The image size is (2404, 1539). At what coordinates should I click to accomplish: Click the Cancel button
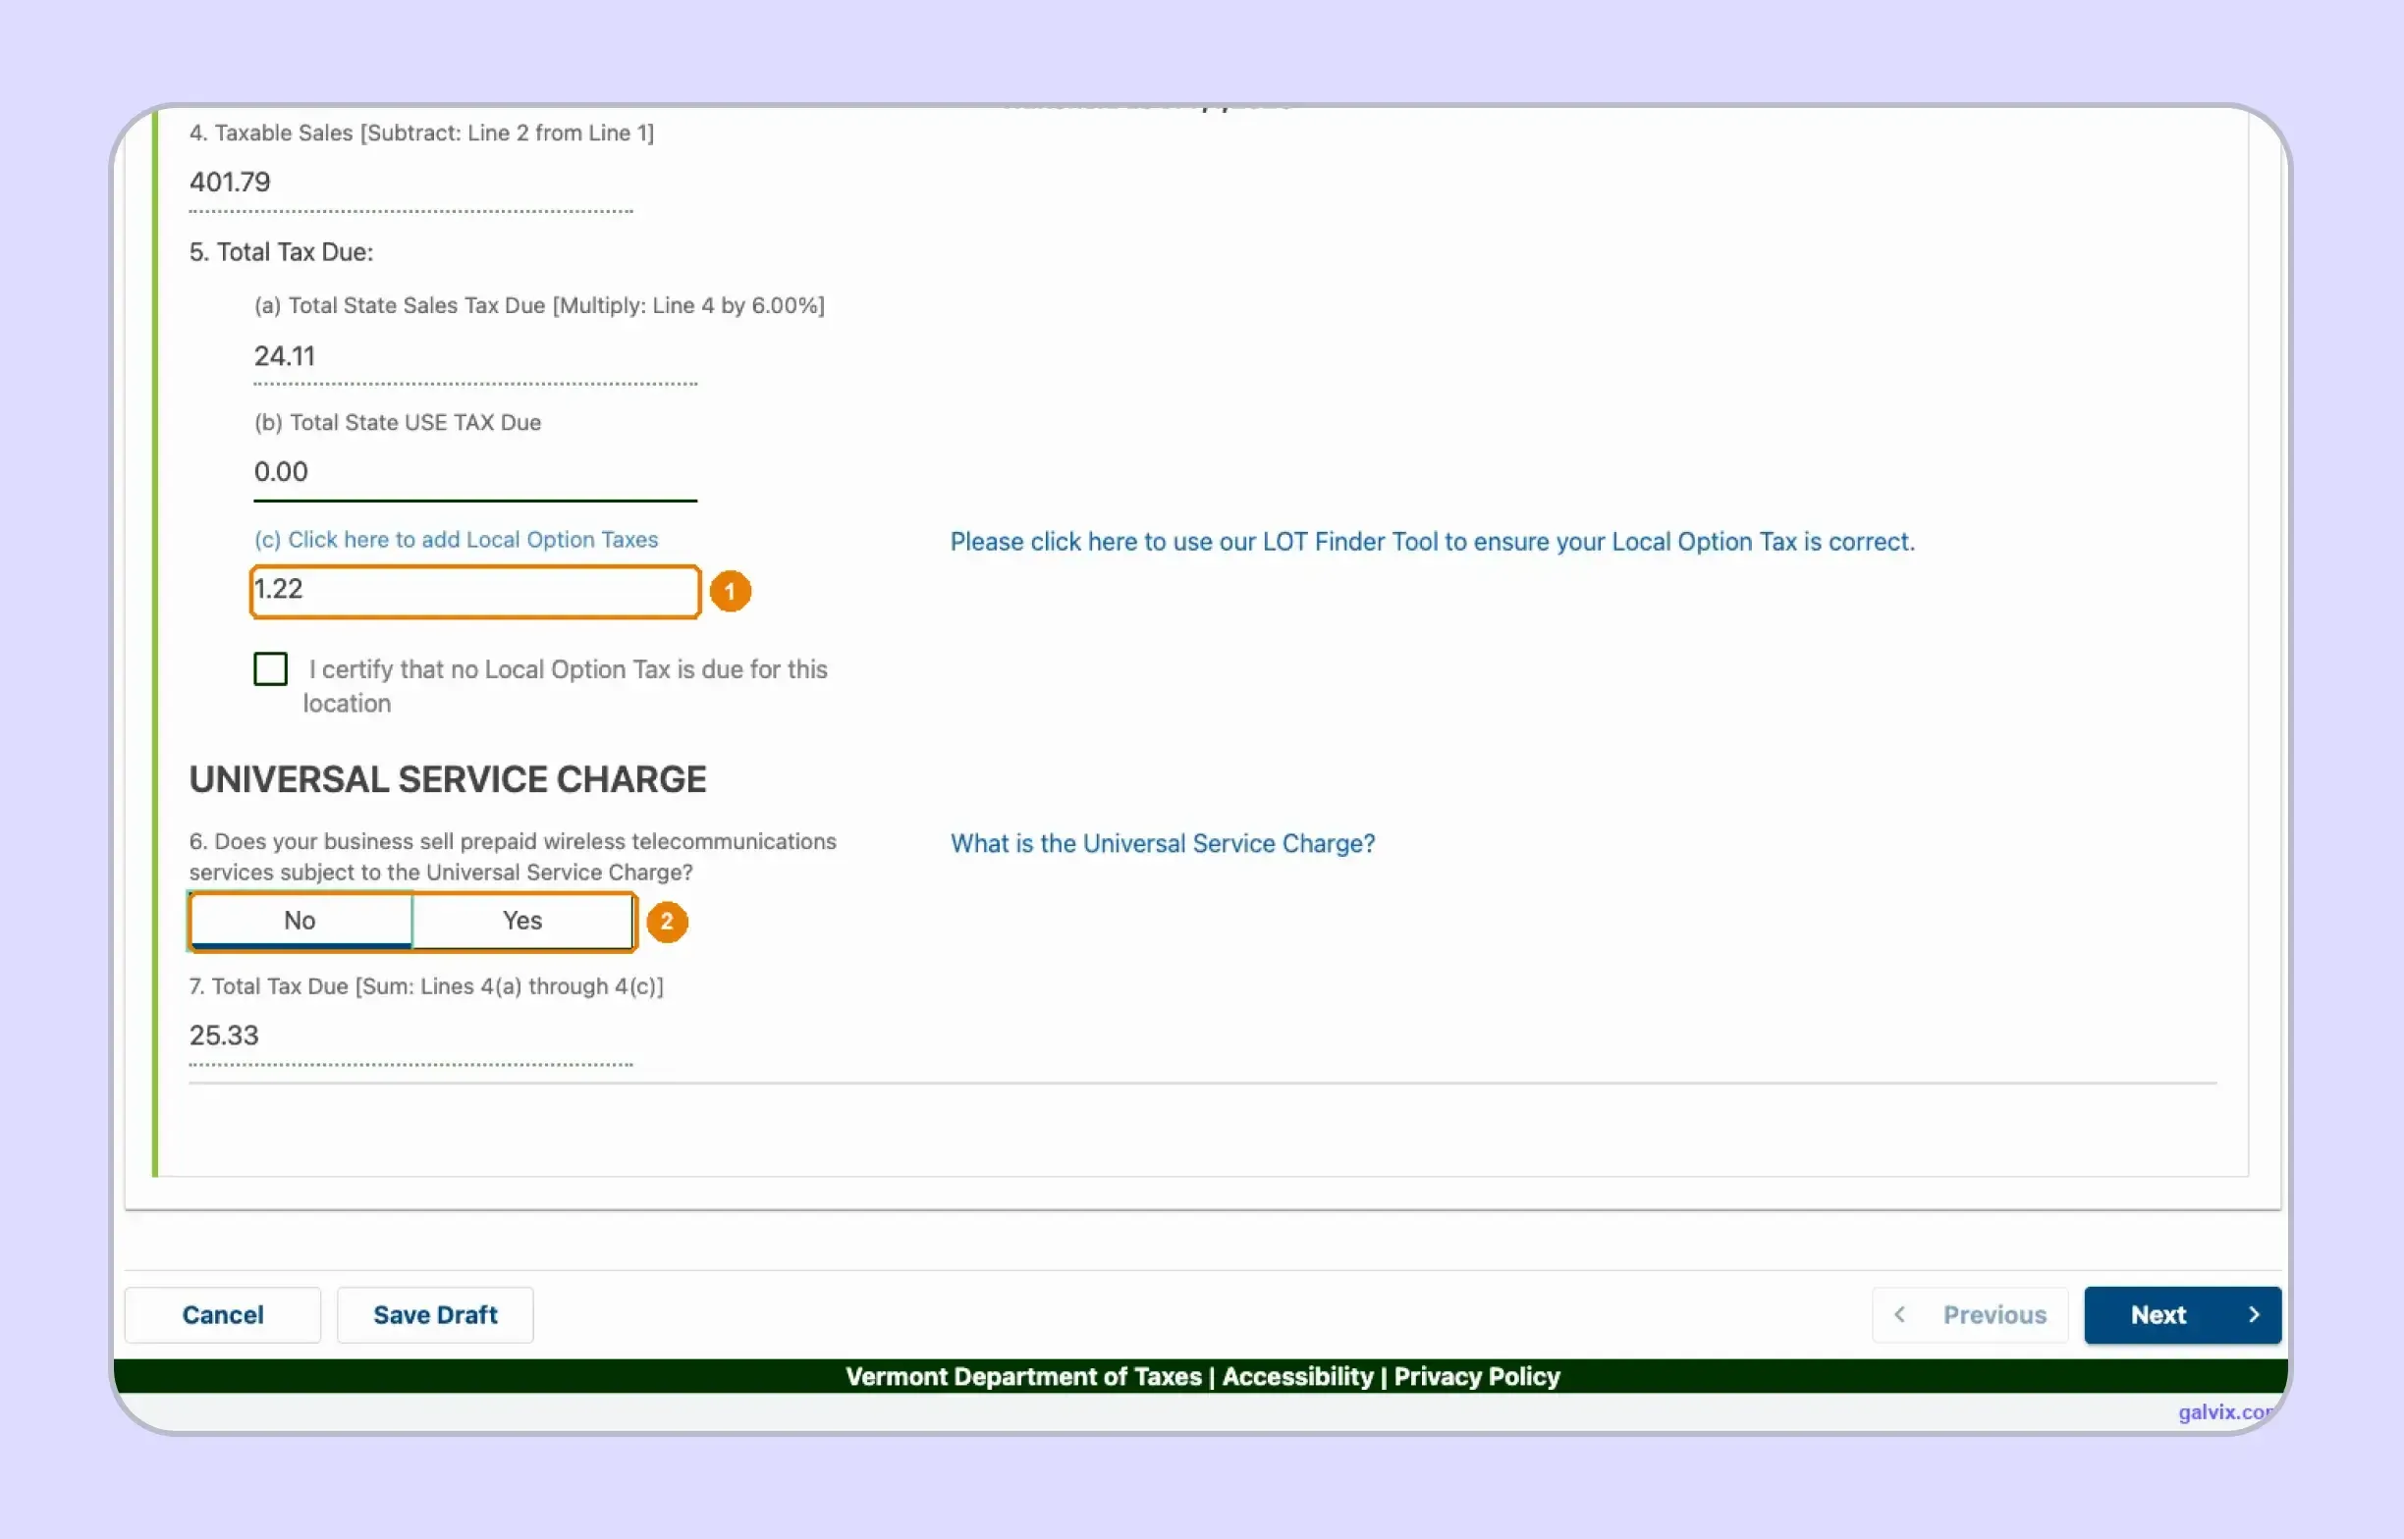(223, 1314)
